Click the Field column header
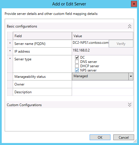 point(42,36)
